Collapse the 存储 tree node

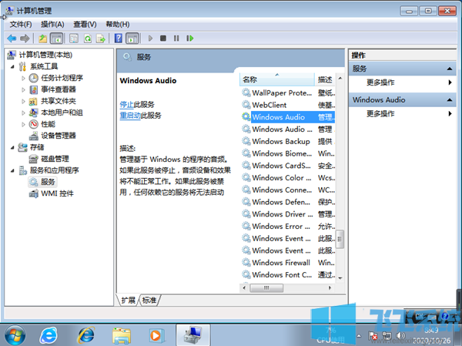tap(12, 147)
